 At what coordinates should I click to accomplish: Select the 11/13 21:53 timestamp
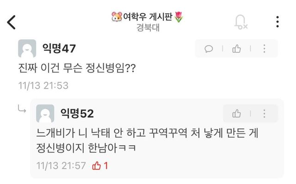pyautogui.click(x=43, y=86)
